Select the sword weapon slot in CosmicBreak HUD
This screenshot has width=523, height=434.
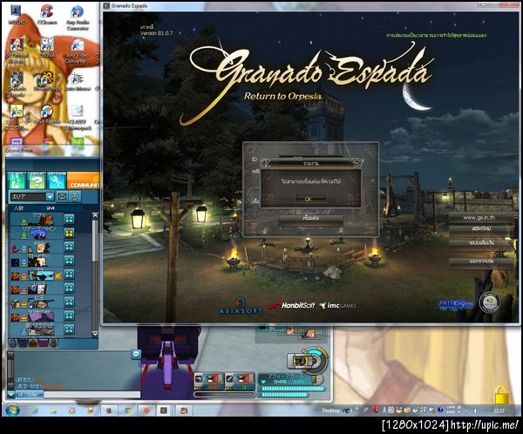pos(240,382)
